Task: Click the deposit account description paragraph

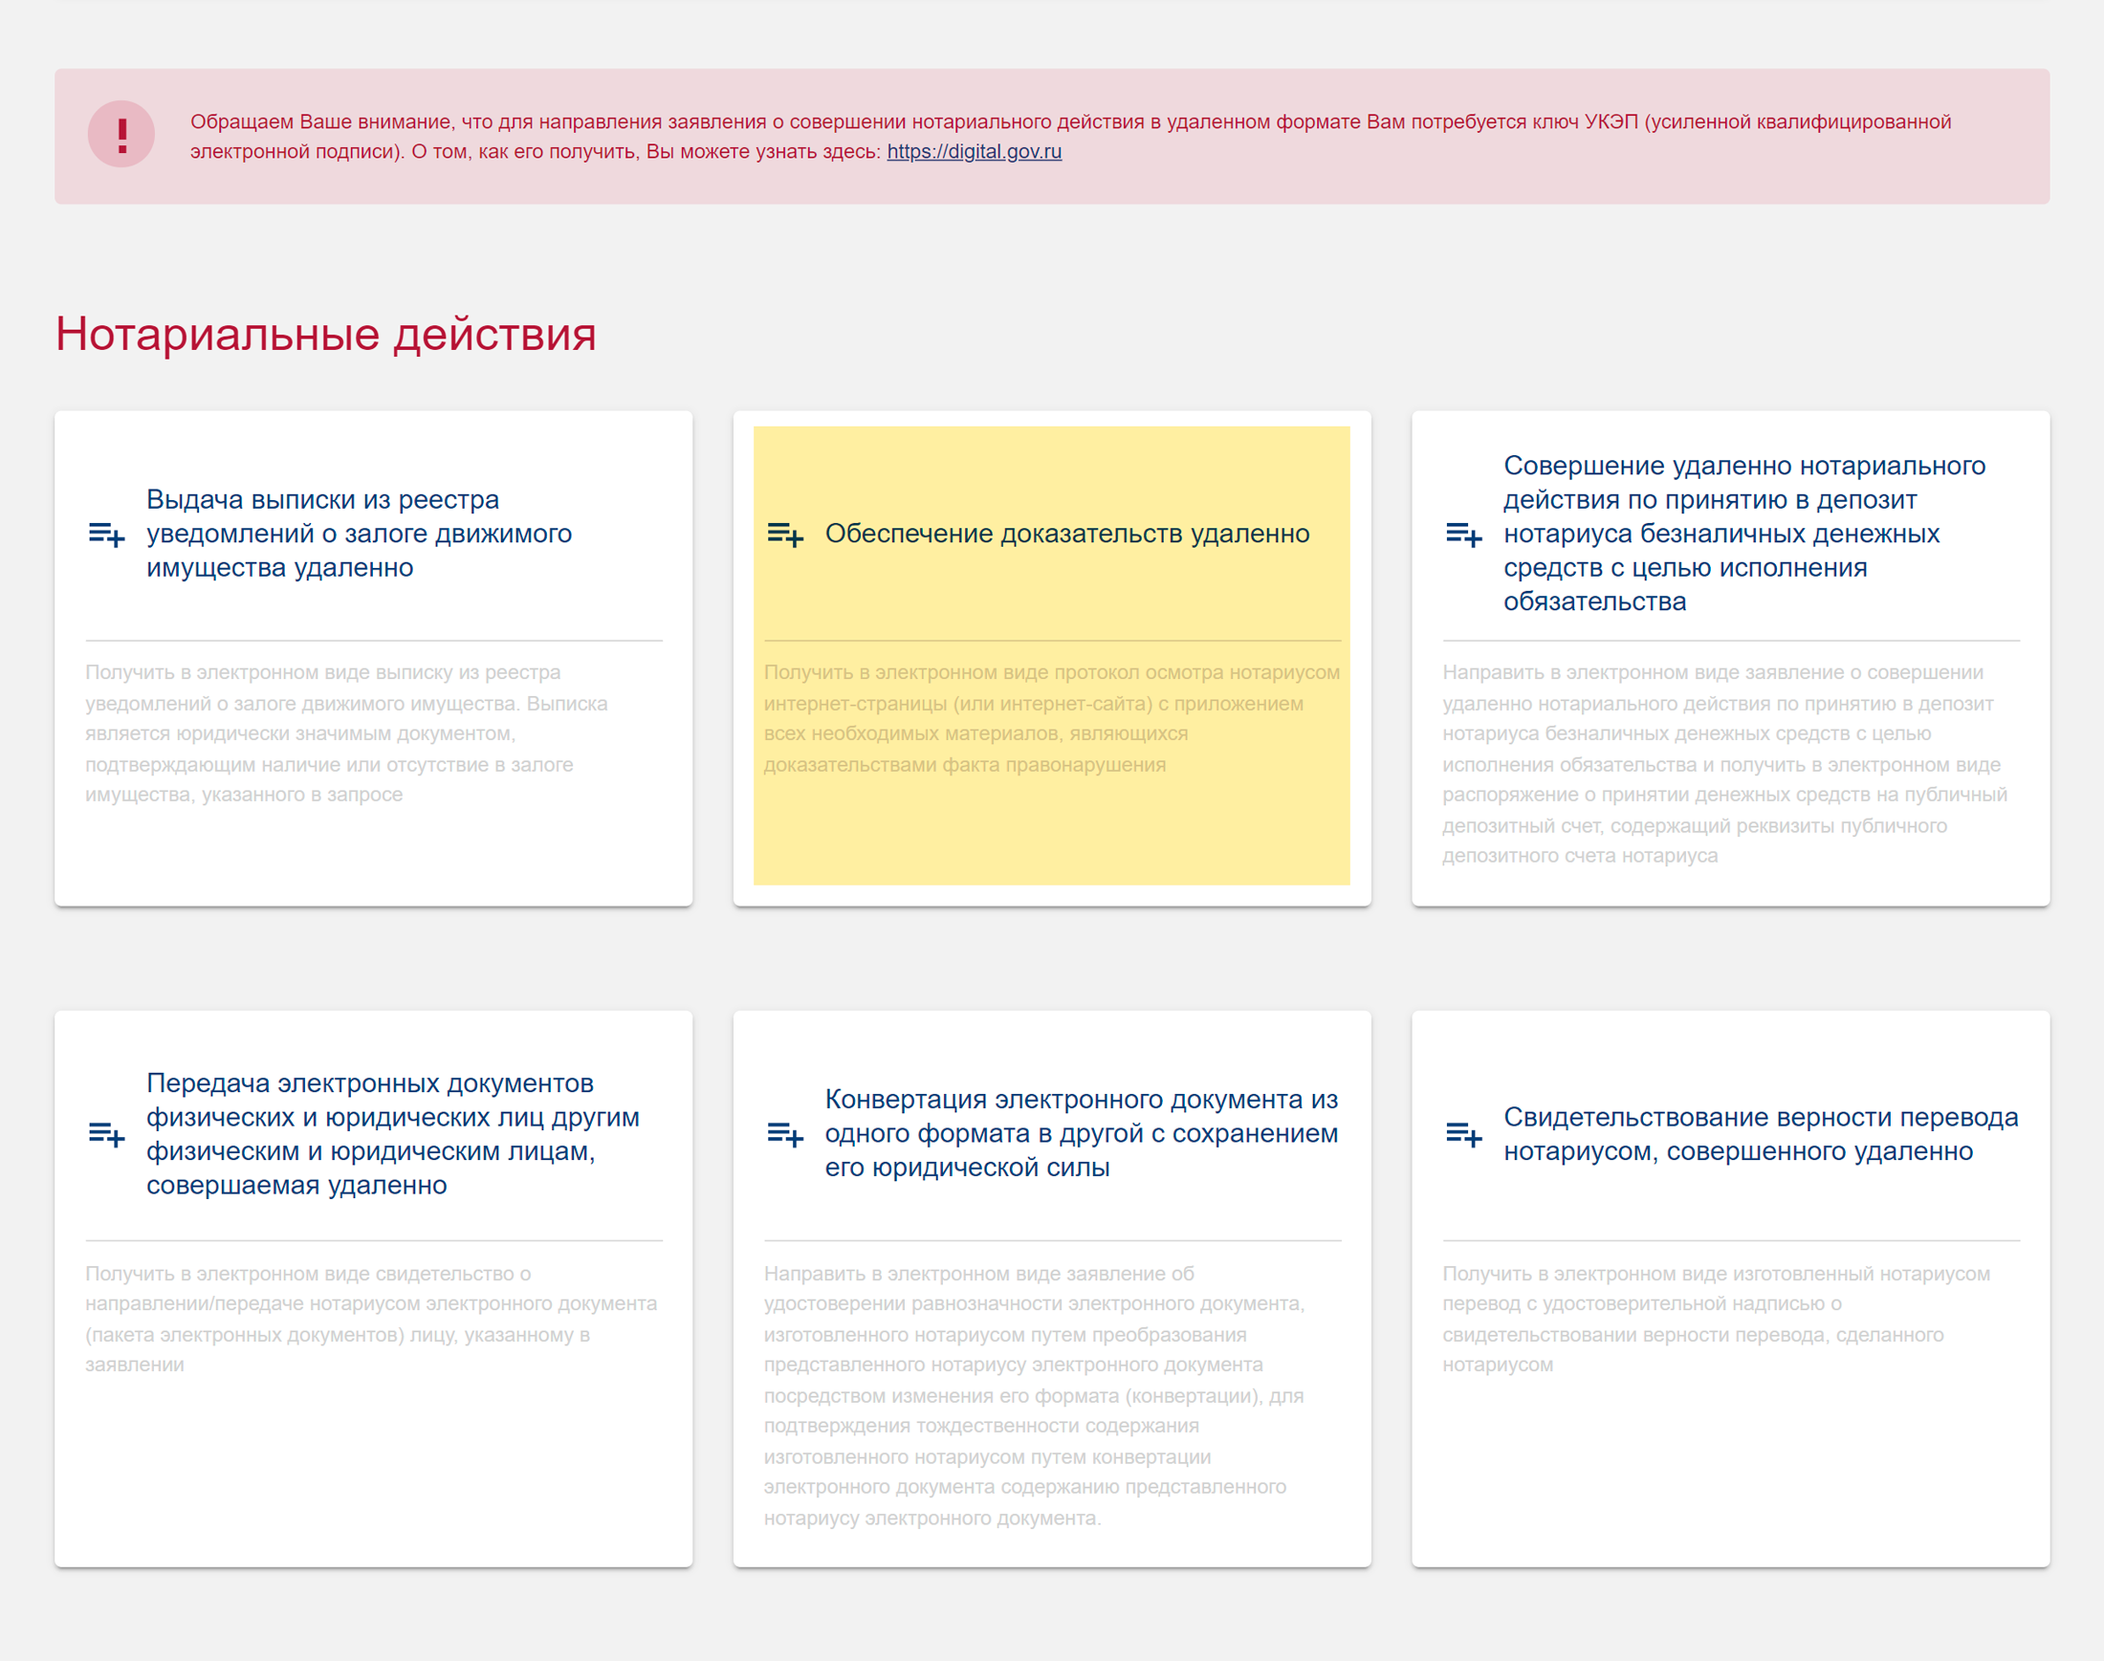Action: click(x=1722, y=764)
